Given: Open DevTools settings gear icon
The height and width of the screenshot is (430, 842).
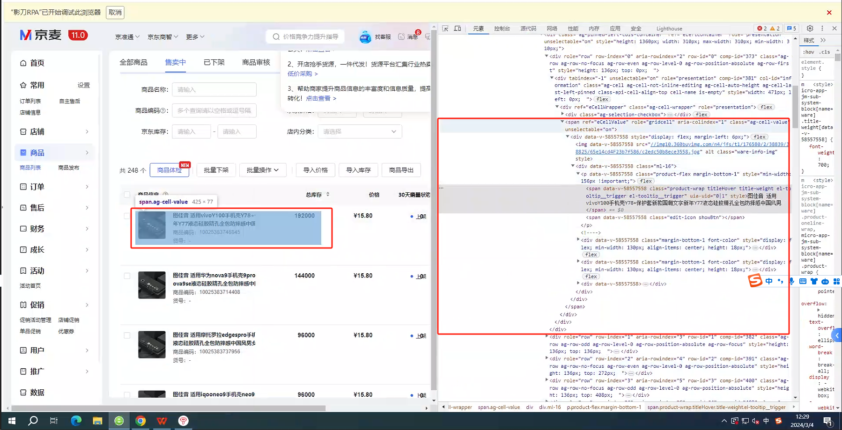Looking at the screenshot, I should tap(810, 29).
